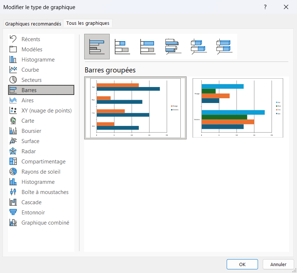This screenshot has height=273, width=297.
Task: Click the Aires label
Action: [27, 100]
